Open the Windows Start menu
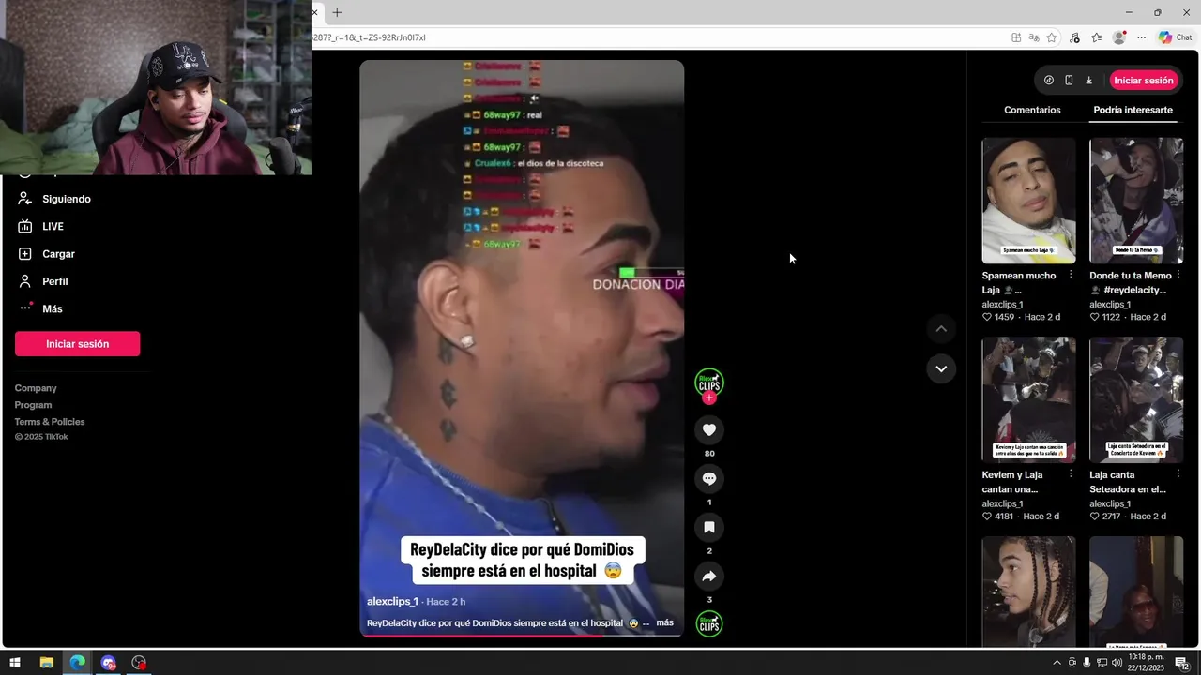The image size is (1201, 675). [x=15, y=663]
